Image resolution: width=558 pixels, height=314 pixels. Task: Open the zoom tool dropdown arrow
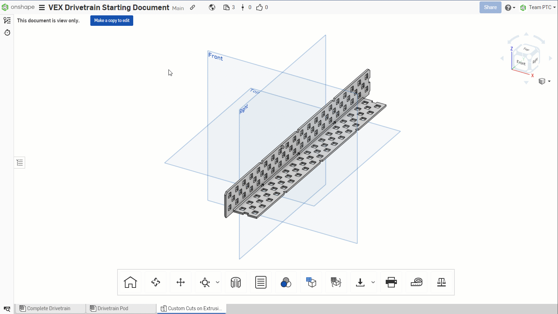point(217,283)
